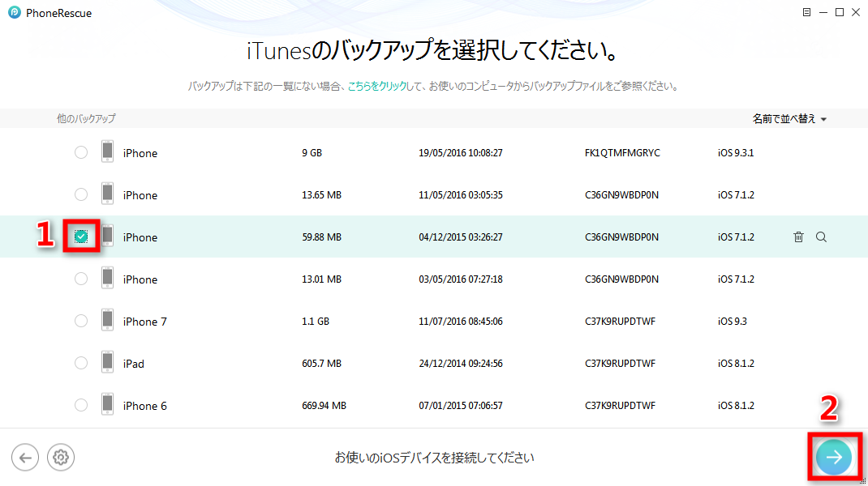
Task: Click the 1.1 GB size value
Action: [316, 322]
